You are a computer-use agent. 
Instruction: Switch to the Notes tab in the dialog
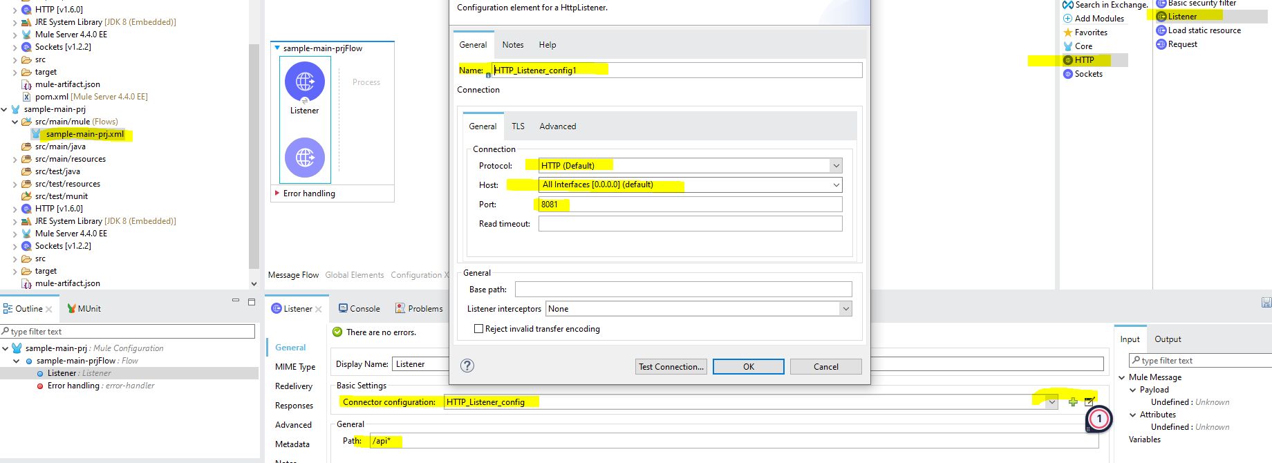pyautogui.click(x=513, y=45)
